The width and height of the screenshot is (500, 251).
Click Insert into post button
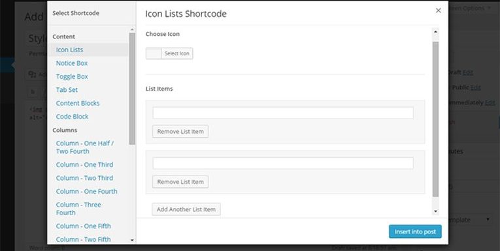[x=415, y=231]
